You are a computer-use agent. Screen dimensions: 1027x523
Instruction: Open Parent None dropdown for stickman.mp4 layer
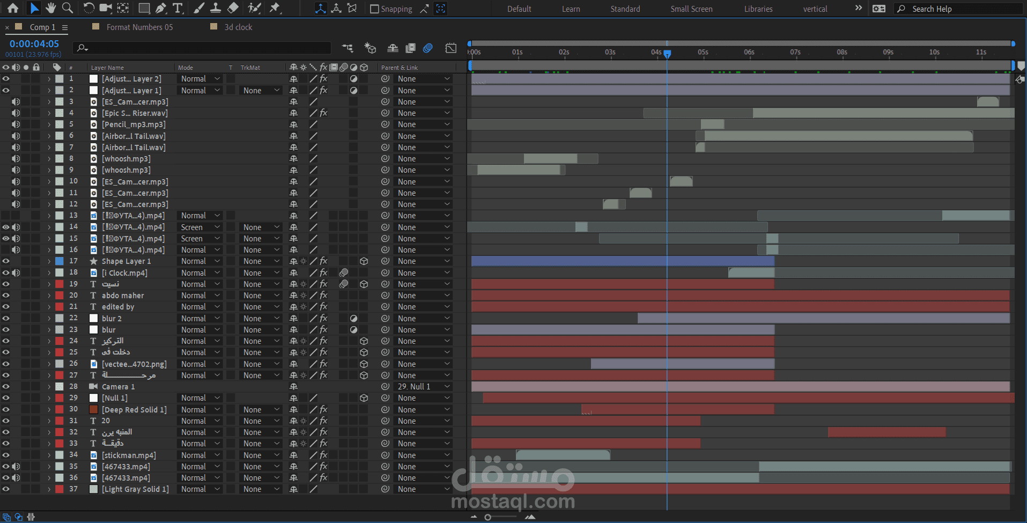click(423, 455)
